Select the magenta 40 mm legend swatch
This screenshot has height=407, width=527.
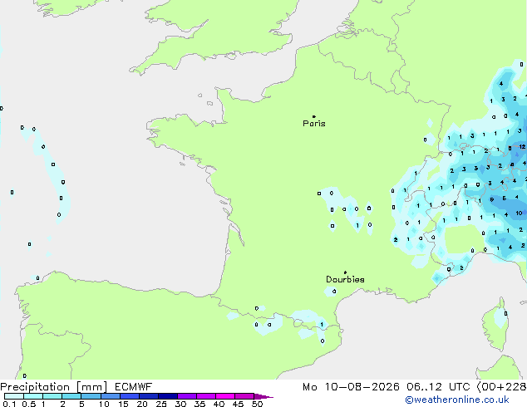pyautogui.click(x=225, y=396)
